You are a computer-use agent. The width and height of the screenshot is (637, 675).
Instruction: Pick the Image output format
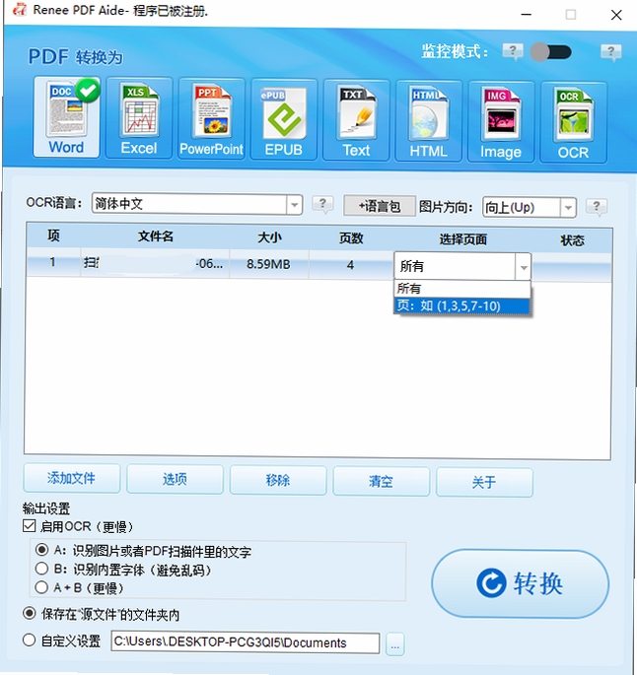tap(501, 122)
